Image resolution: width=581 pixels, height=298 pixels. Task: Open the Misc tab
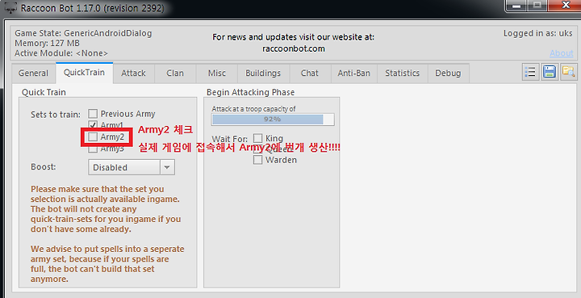pos(217,73)
